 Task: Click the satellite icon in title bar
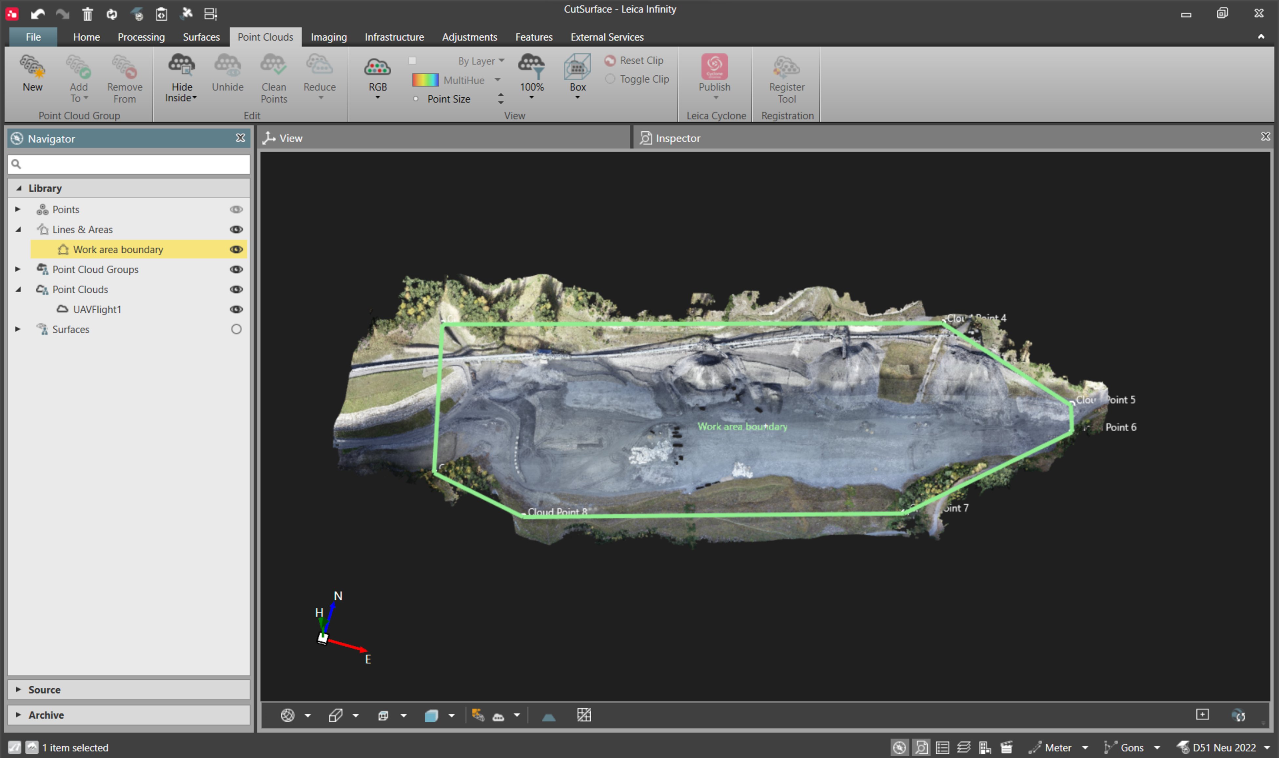coord(187,14)
